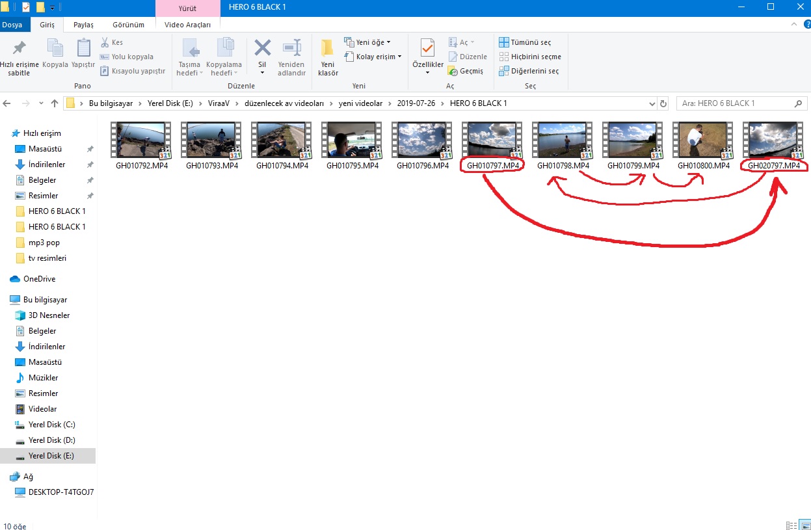Select Masaüstü under Hızlı erişim

pyautogui.click(x=44, y=149)
